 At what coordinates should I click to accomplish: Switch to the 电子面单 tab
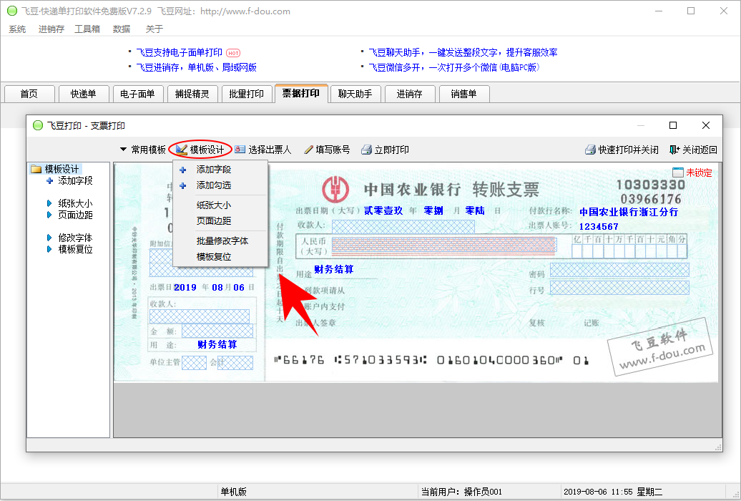click(138, 94)
